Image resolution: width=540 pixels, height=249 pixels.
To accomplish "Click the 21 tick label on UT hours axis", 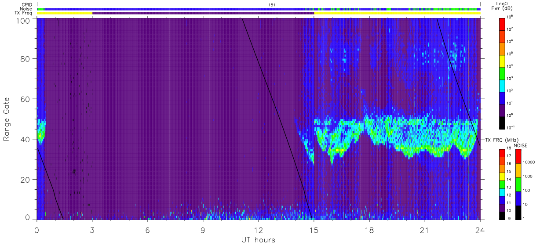I will tap(425, 231).
